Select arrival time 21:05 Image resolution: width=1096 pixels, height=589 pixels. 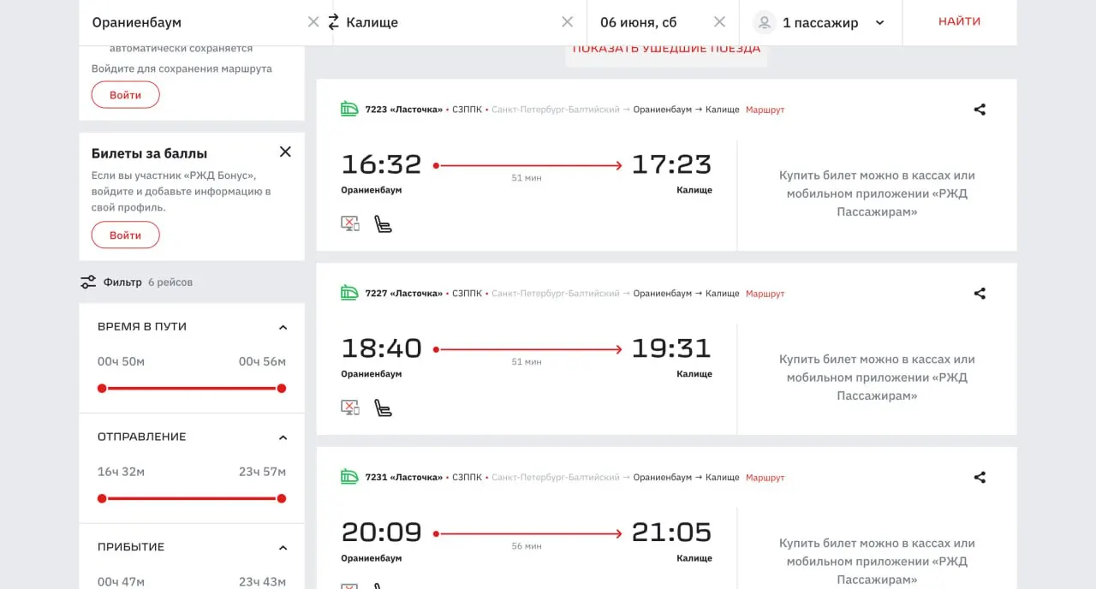click(x=671, y=532)
